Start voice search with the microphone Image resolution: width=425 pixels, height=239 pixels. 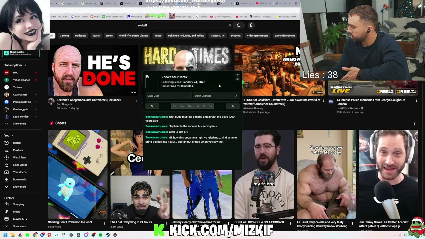(x=251, y=25)
